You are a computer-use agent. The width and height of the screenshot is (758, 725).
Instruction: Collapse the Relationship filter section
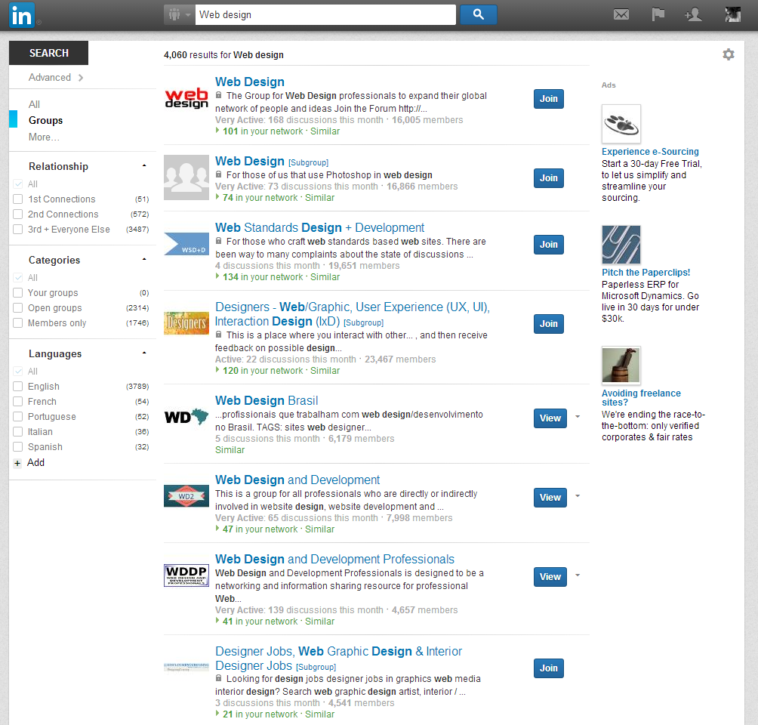click(x=144, y=166)
